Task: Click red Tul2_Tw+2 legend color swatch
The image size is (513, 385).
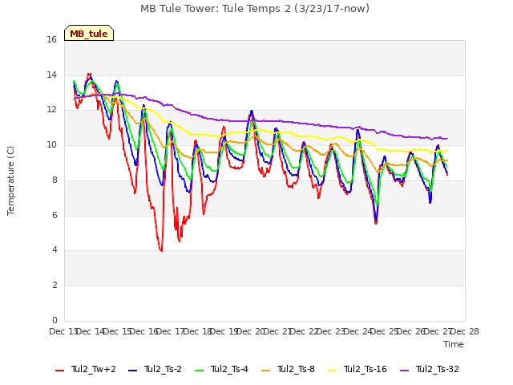Action: click(59, 371)
